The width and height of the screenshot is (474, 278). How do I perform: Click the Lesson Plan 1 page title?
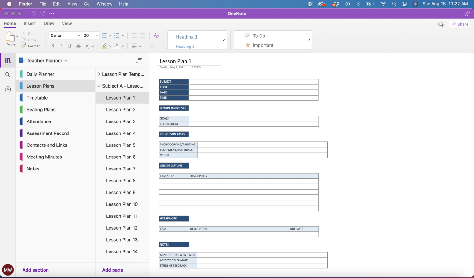pyautogui.click(x=176, y=61)
